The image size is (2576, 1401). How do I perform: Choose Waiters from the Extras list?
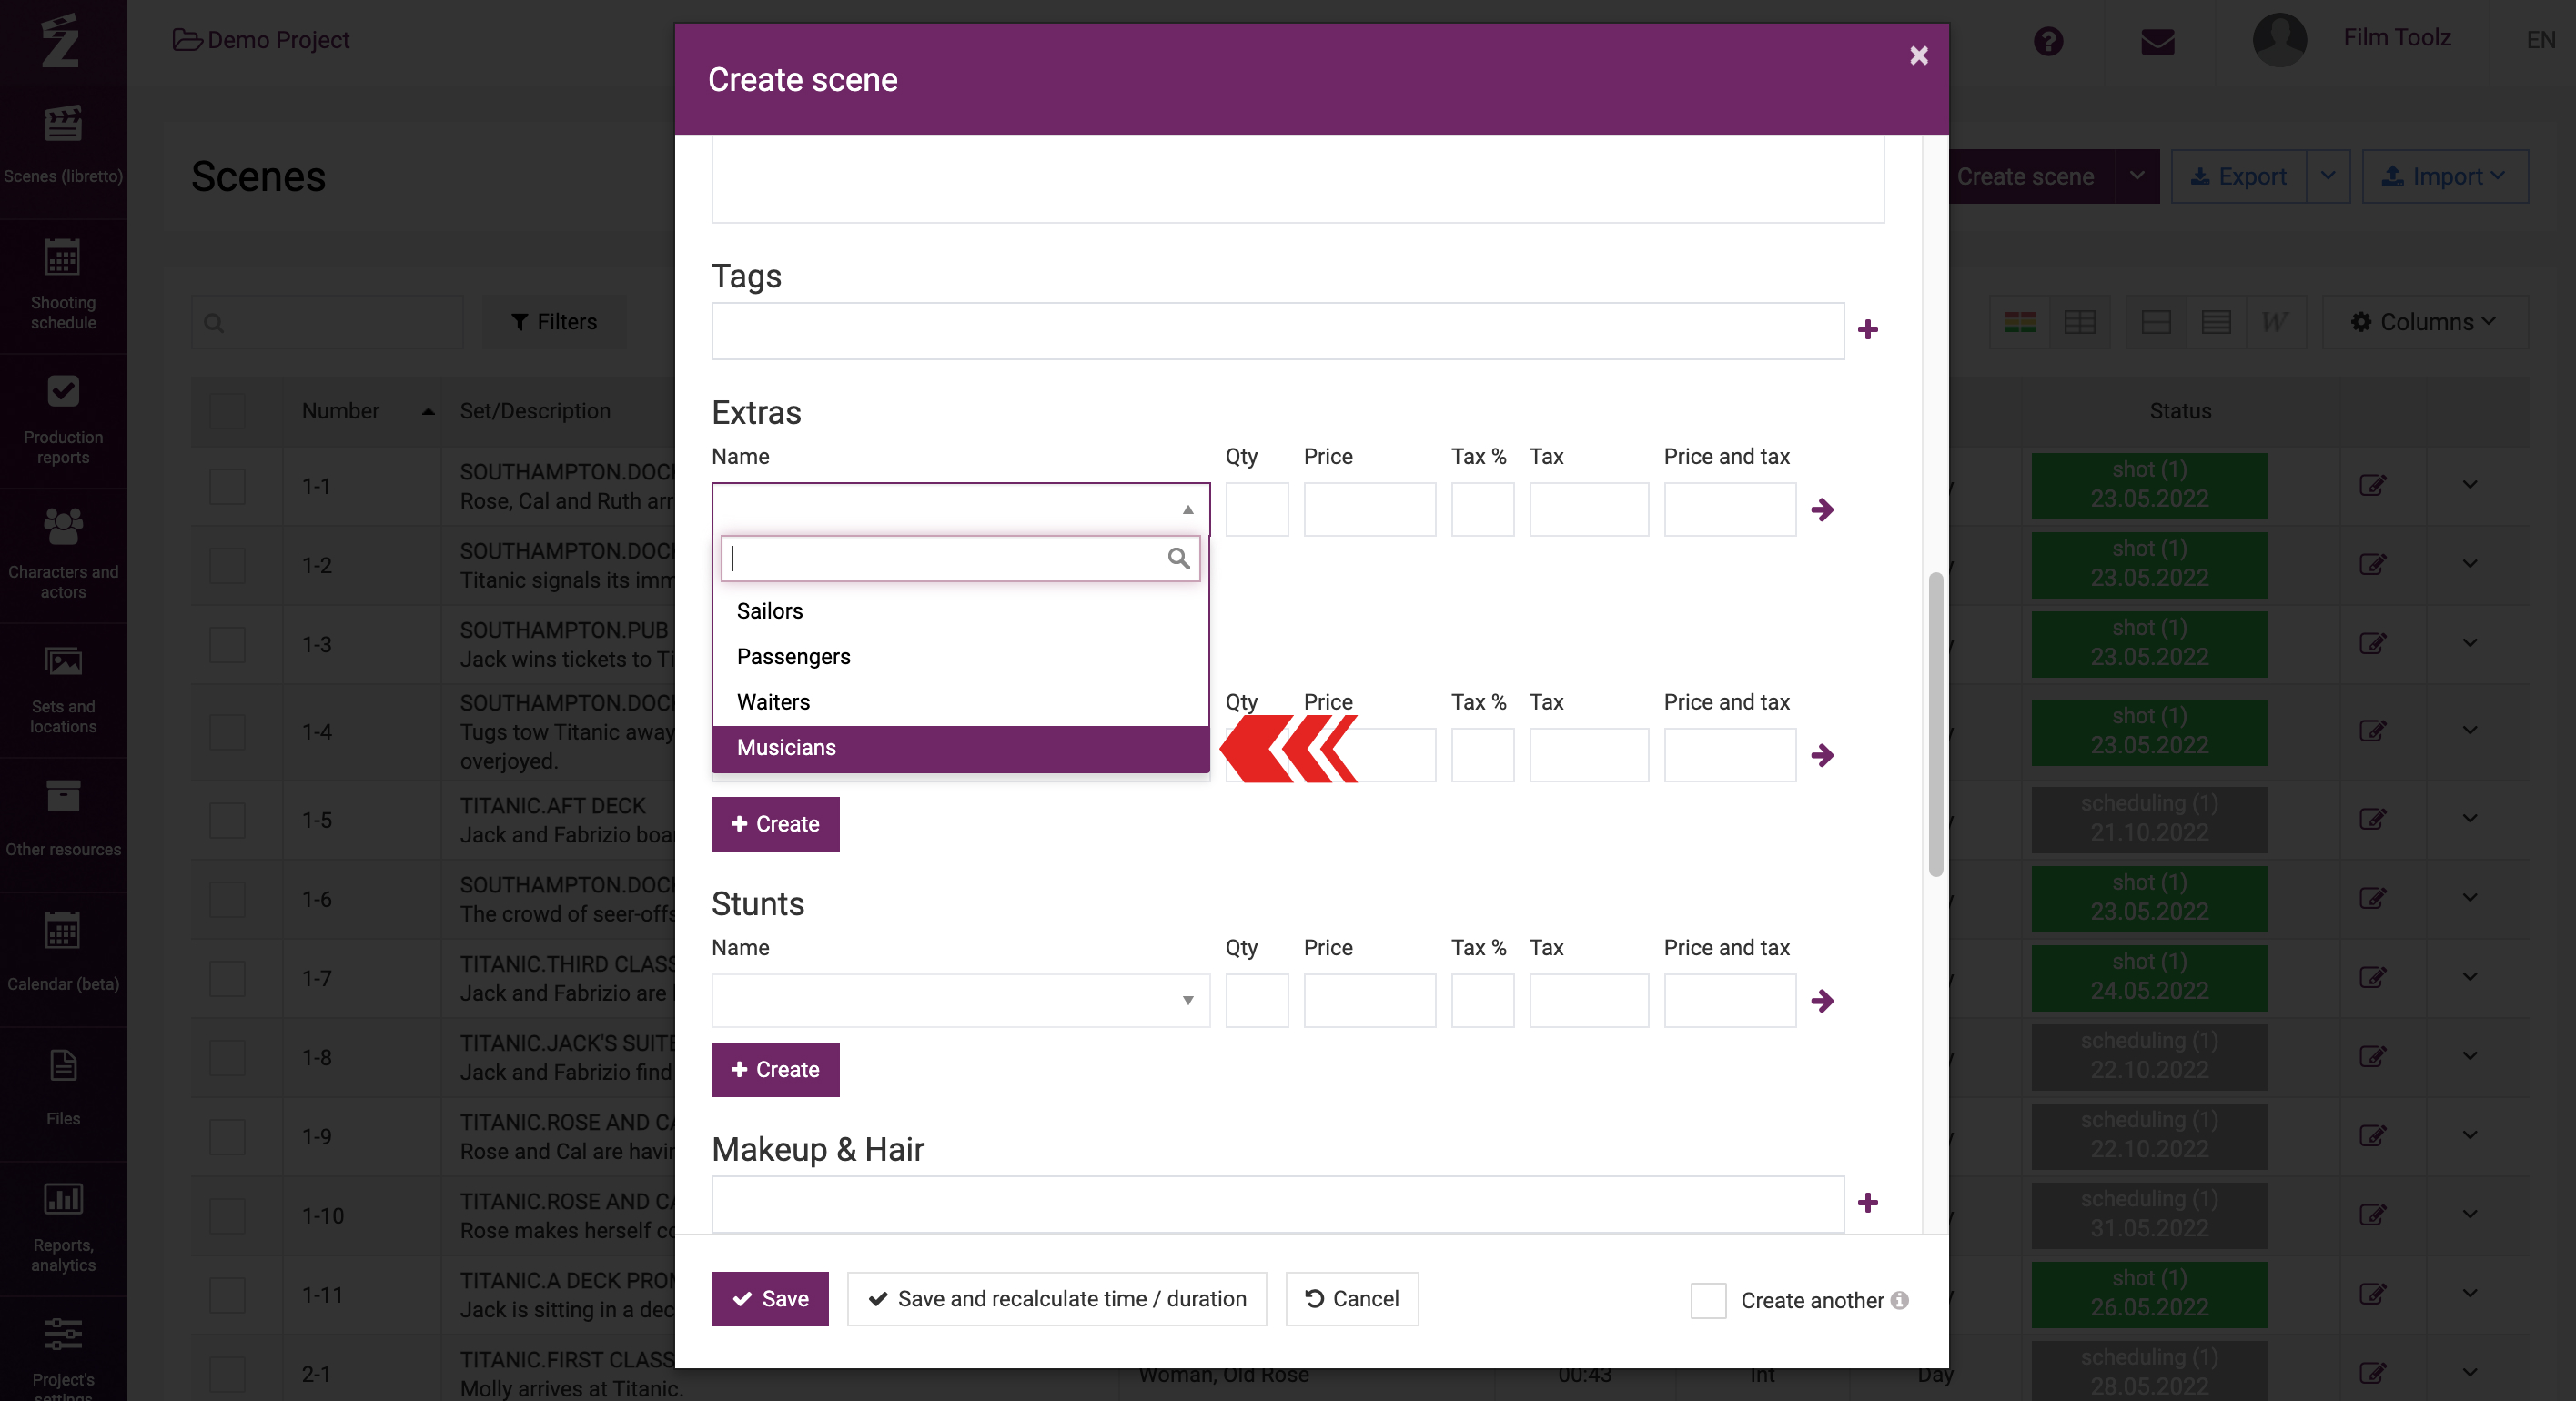[x=960, y=702]
